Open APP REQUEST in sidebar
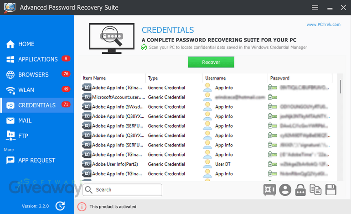 coord(37,160)
